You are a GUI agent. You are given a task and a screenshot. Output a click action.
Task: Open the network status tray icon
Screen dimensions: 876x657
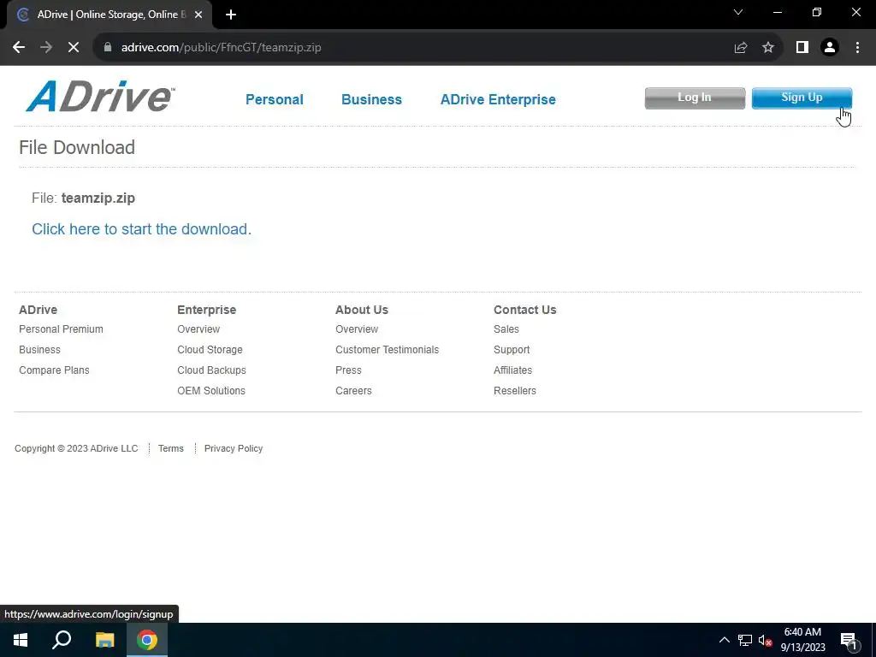tap(745, 640)
